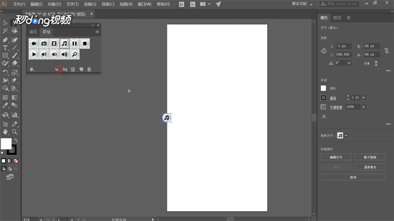
Task: Click the New Symbol icon
Action: click(81, 69)
